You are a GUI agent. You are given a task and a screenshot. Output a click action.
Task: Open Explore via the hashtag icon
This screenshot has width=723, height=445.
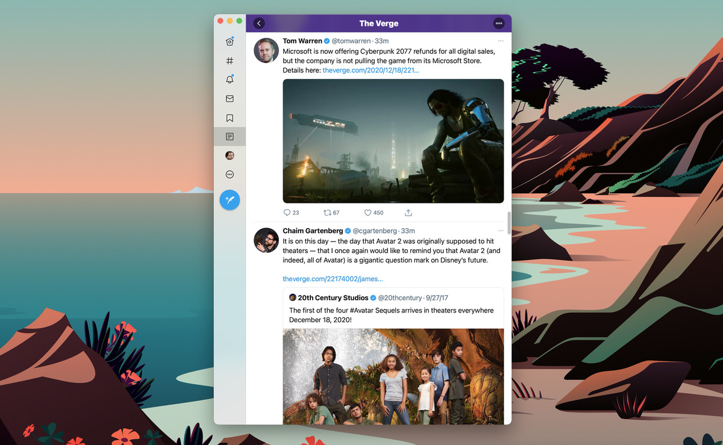tap(230, 60)
